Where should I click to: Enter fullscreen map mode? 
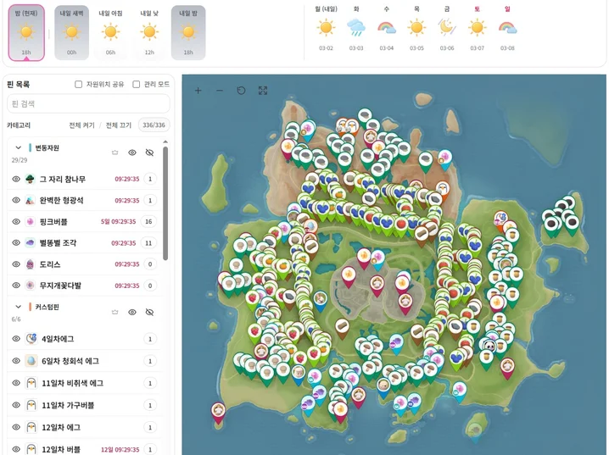click(263, 91)
